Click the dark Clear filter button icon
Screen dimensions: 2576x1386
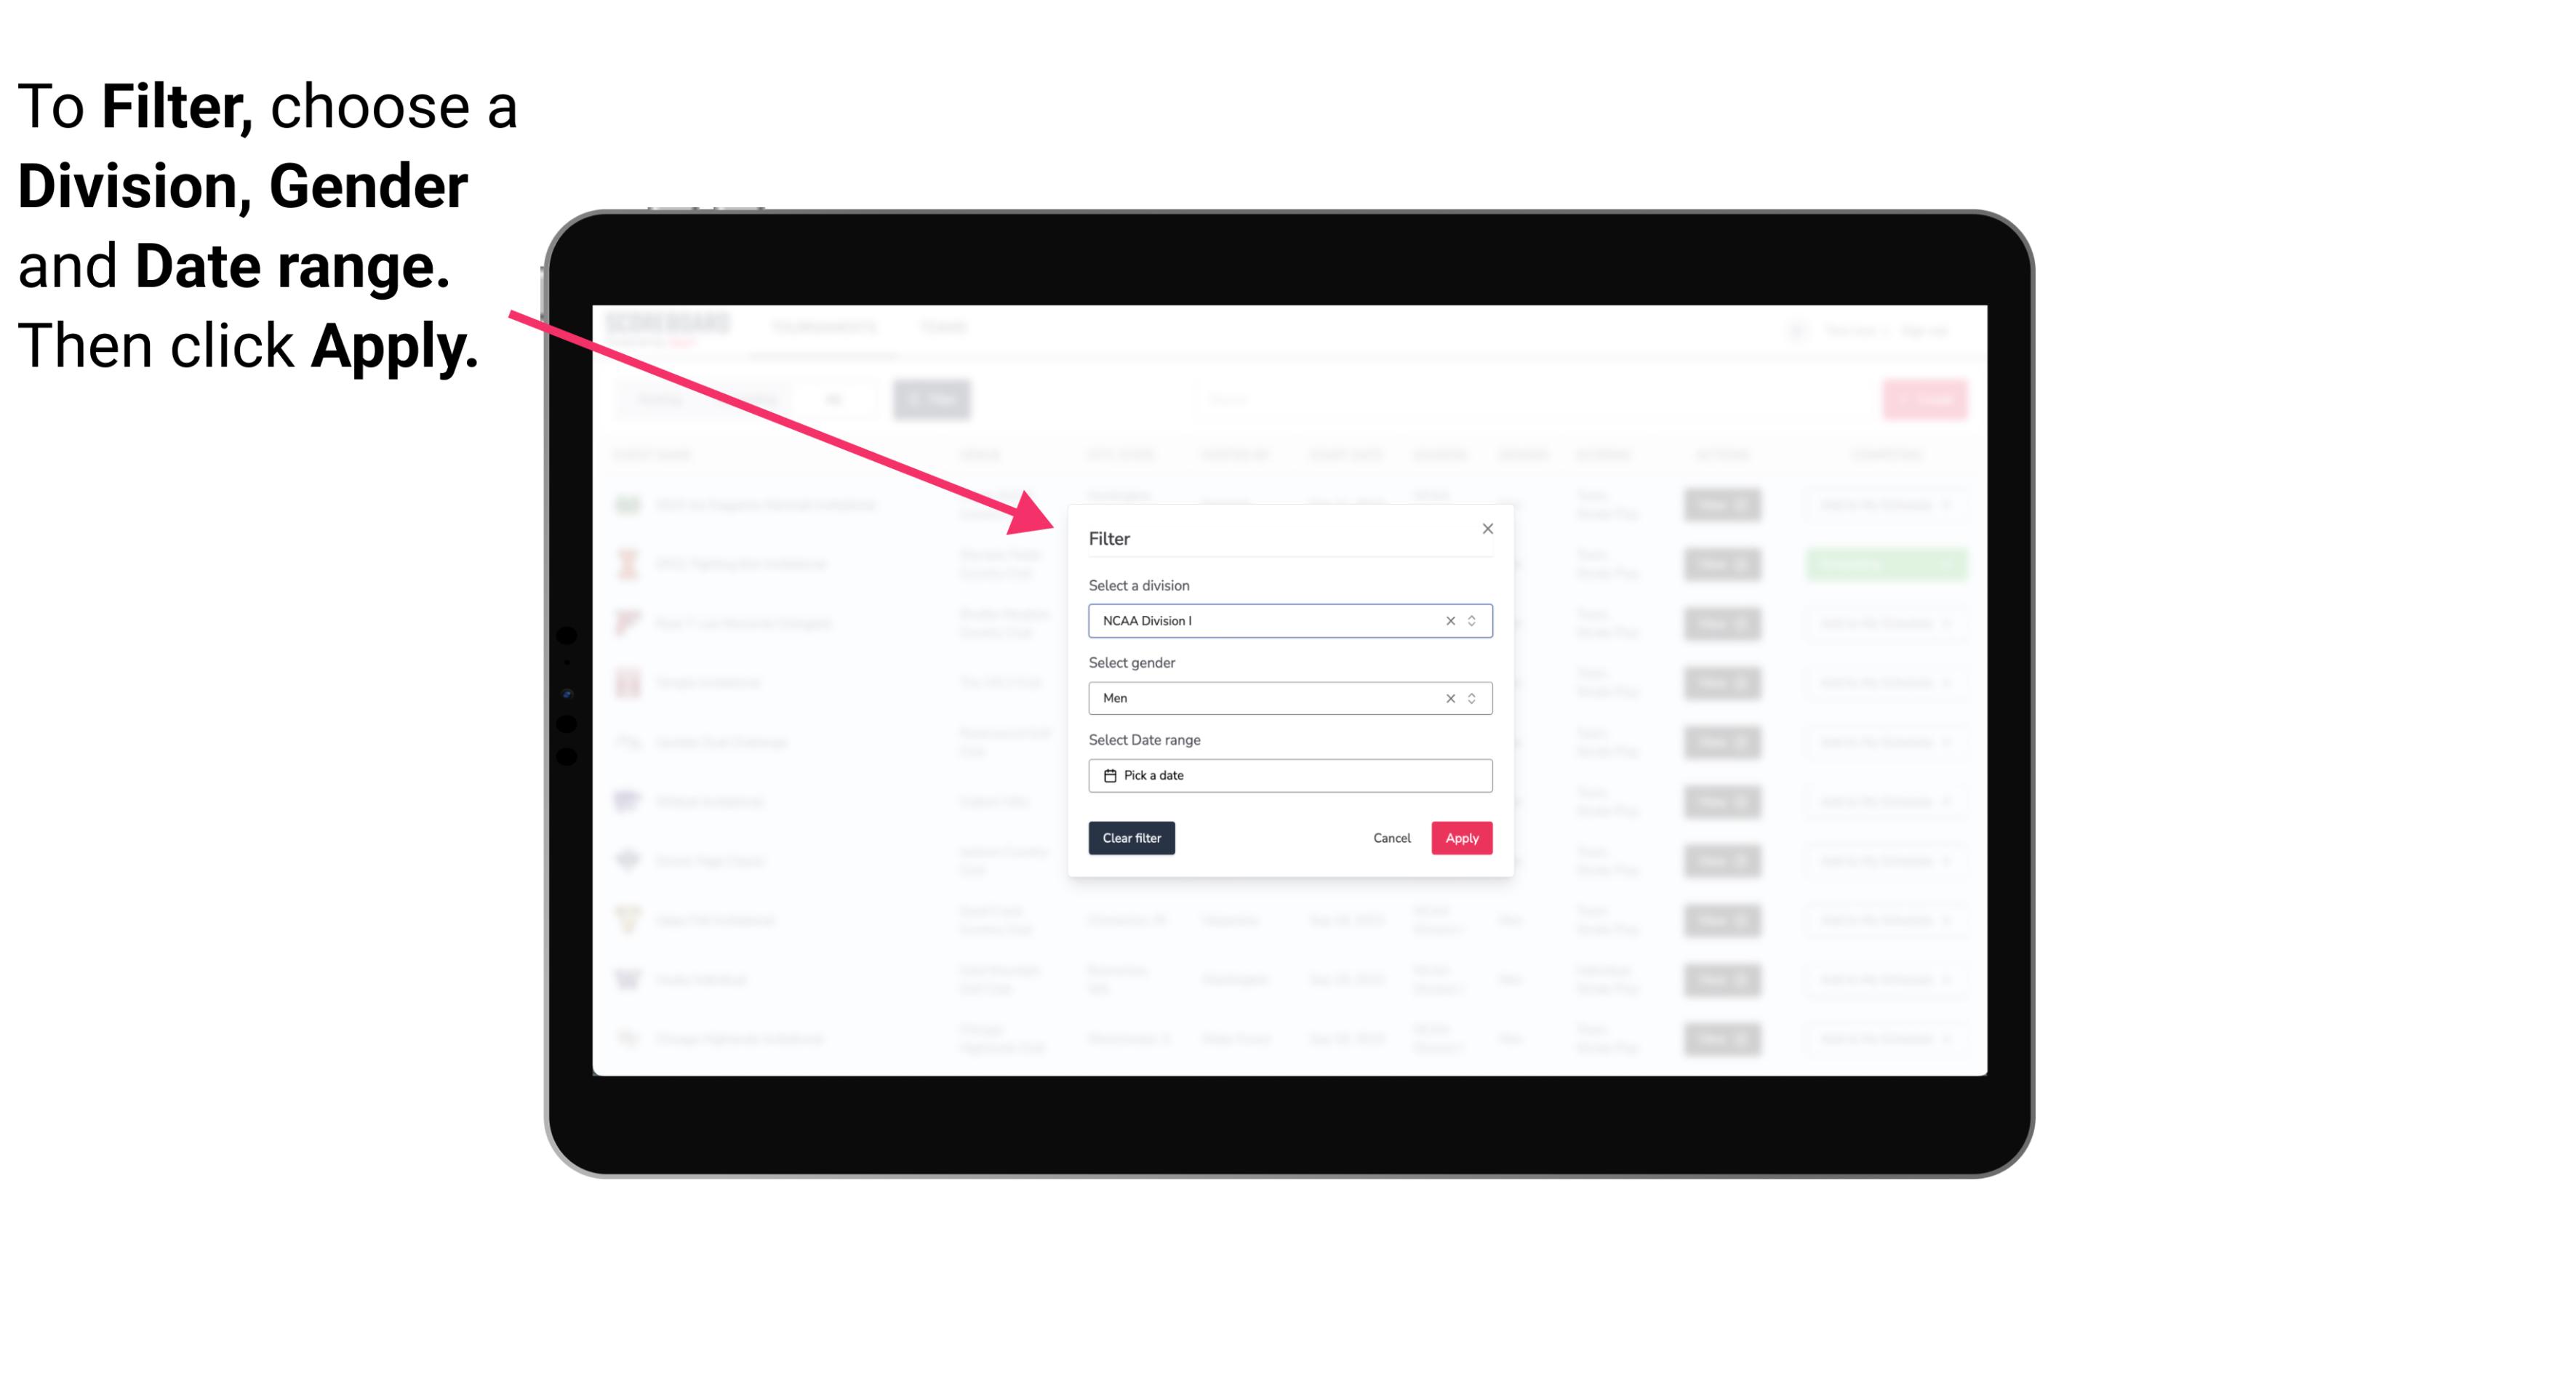coord(1132,838)
